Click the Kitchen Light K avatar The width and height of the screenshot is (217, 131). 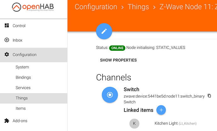(134, 123)
